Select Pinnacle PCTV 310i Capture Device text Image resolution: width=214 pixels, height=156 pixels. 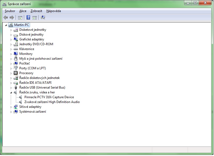click(49, 97)
